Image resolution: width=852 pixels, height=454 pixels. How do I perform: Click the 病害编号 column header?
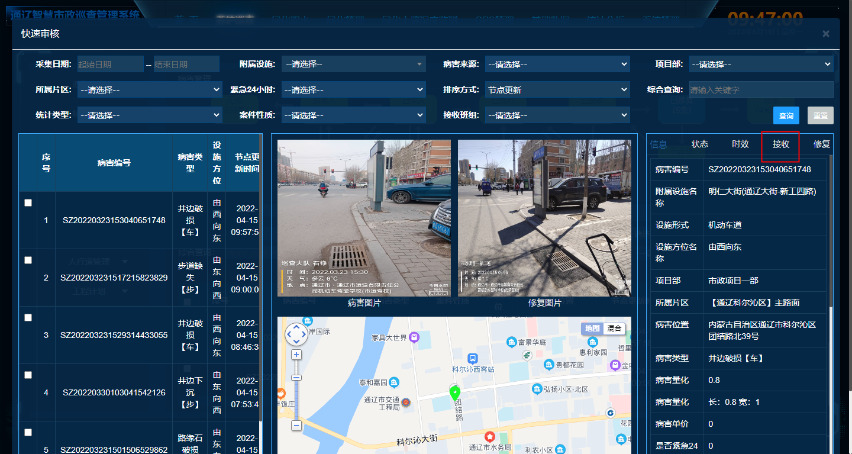click(x=114, y=163)
